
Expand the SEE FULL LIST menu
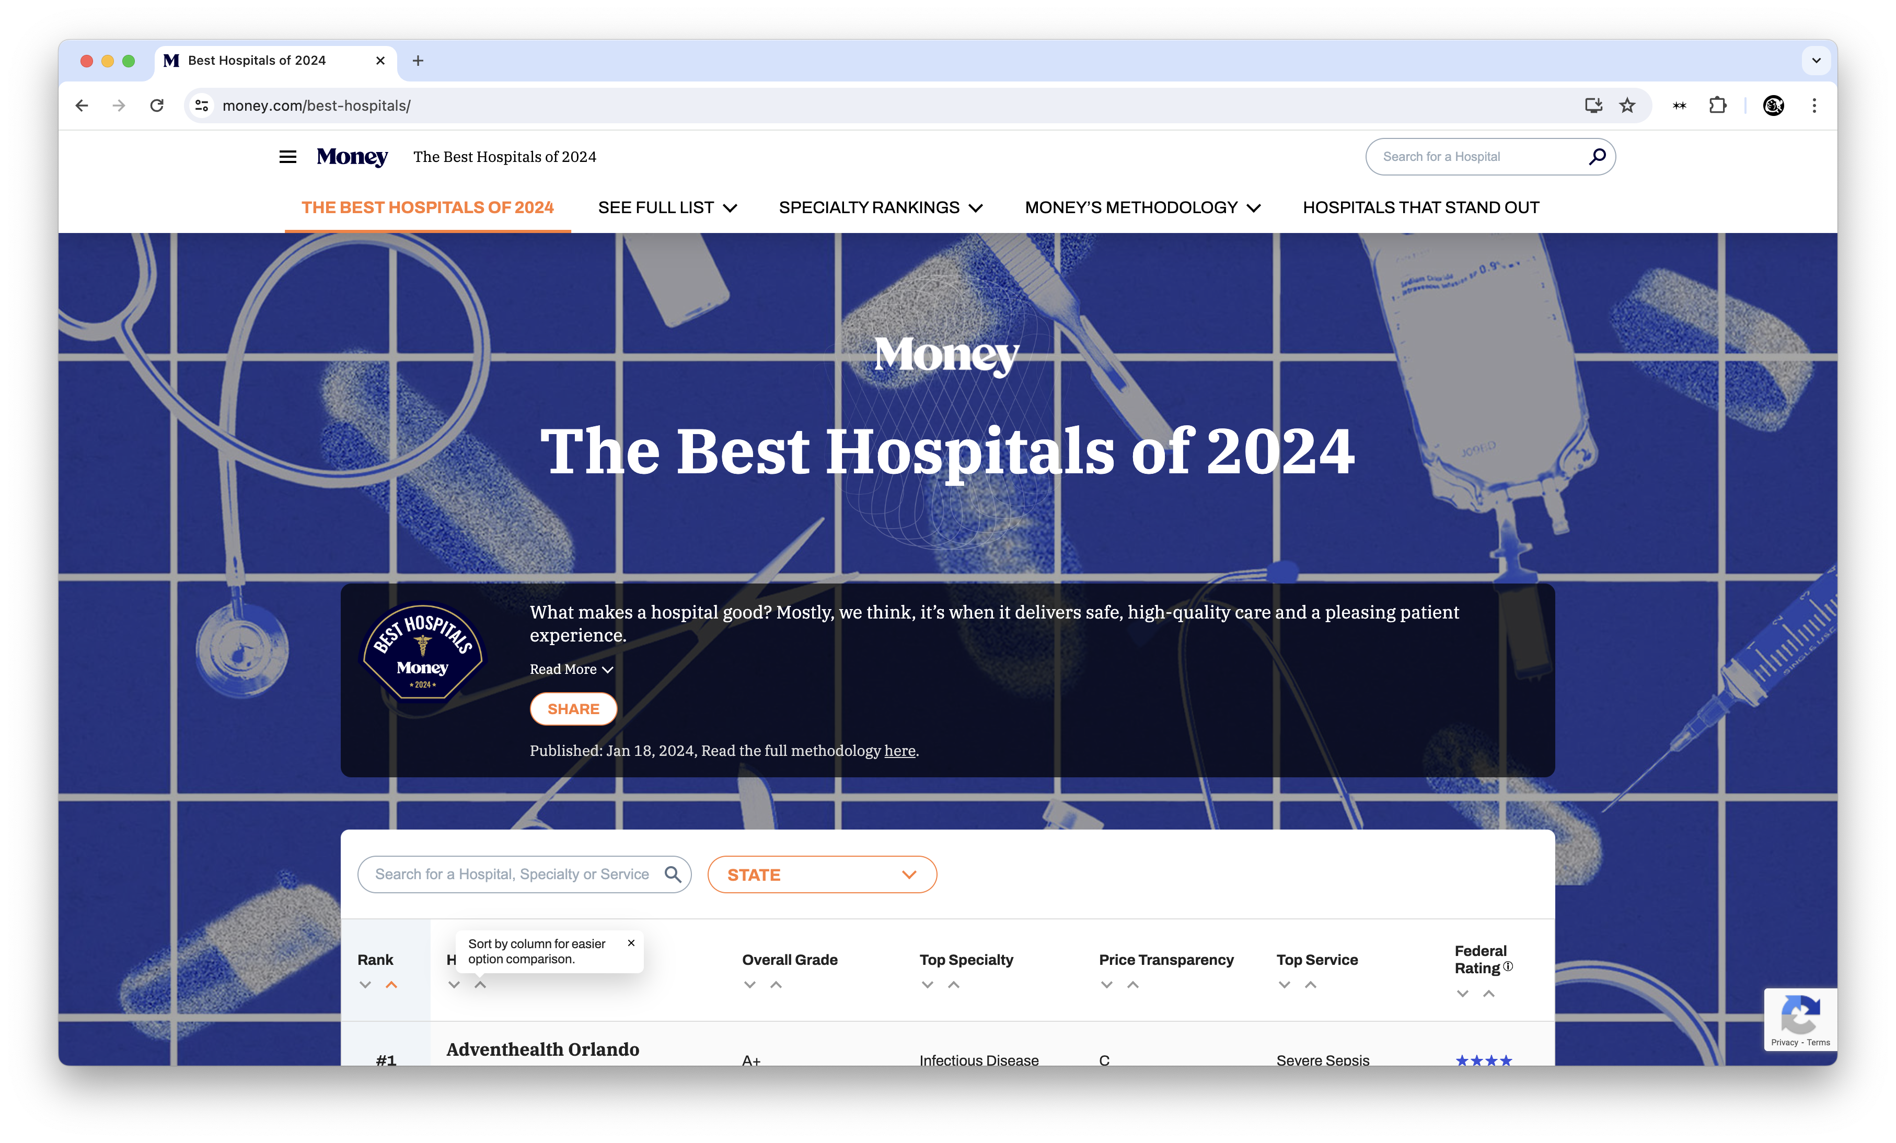click(x=667, y=208)
